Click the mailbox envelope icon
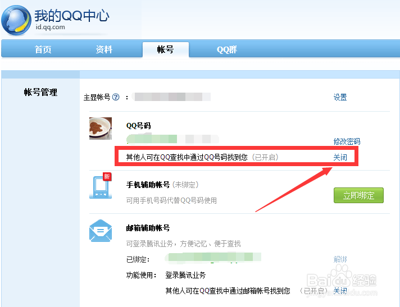 tap(101, 231)
